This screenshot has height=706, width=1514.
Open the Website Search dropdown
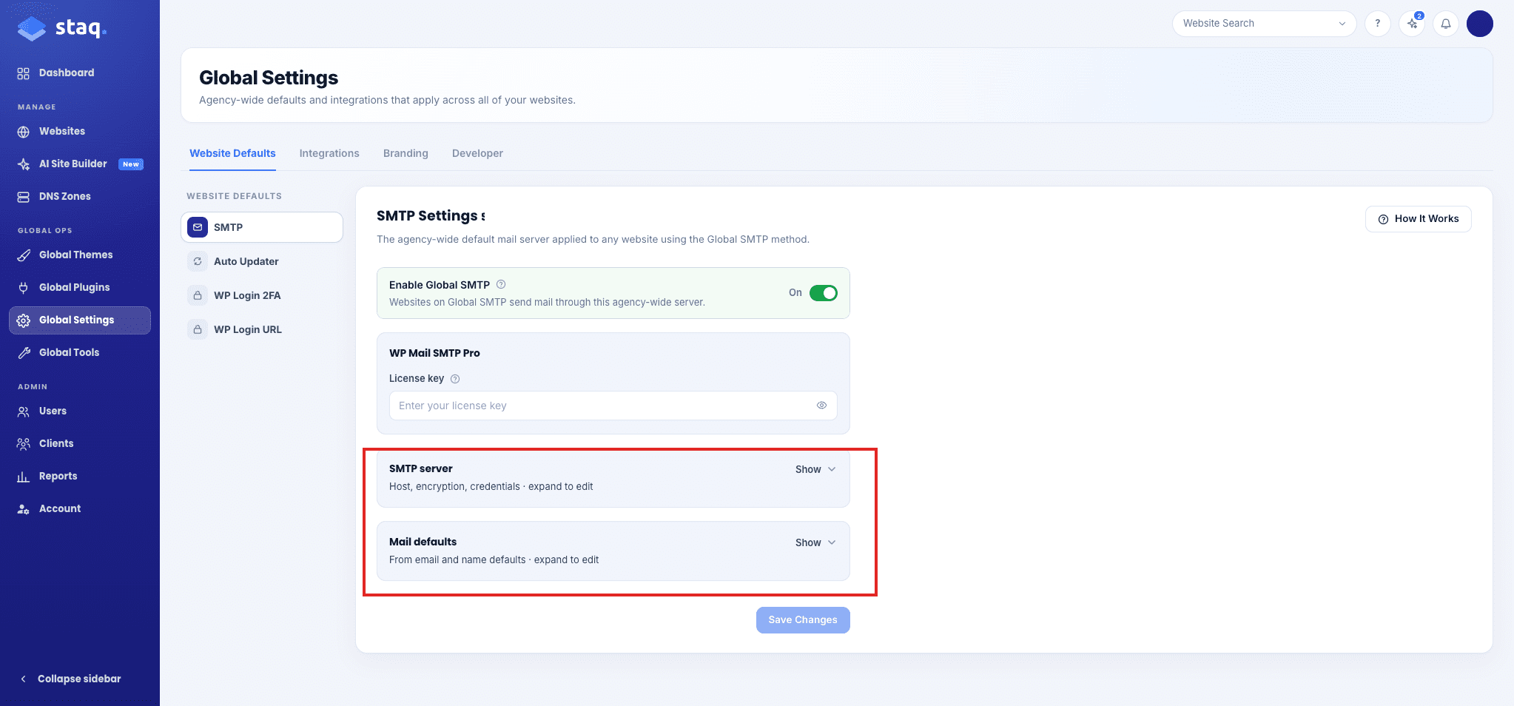point(1264,24)
